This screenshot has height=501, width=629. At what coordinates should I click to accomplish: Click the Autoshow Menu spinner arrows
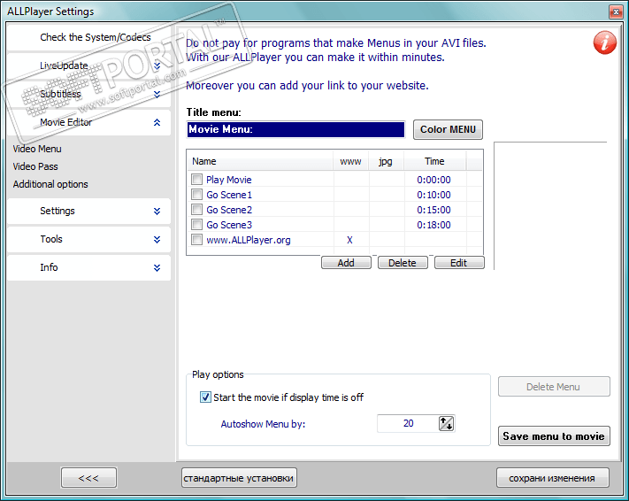click(x=446, y=423)
